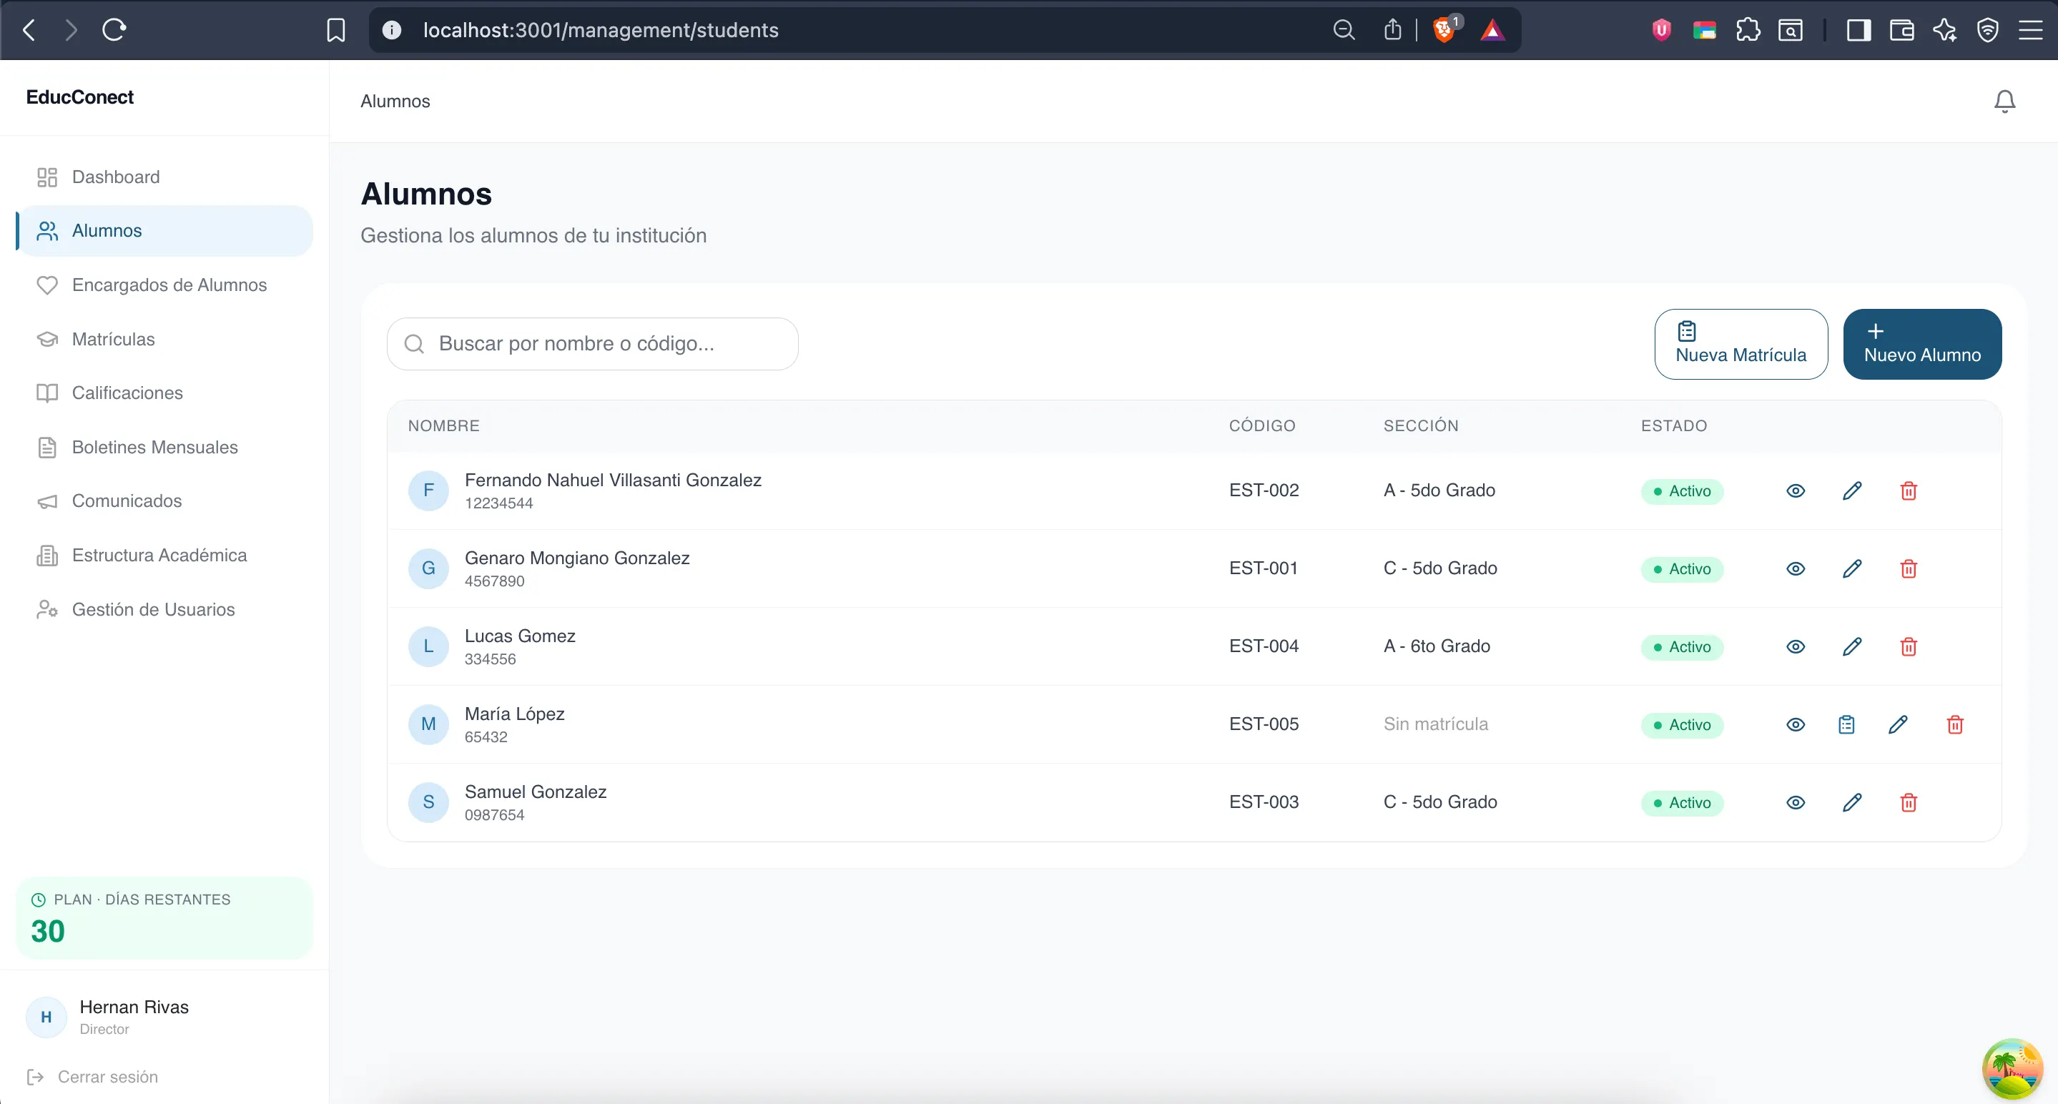Click the Nuevo Alumno button
This screenshot has width=2058, height=1104.
1921,345
